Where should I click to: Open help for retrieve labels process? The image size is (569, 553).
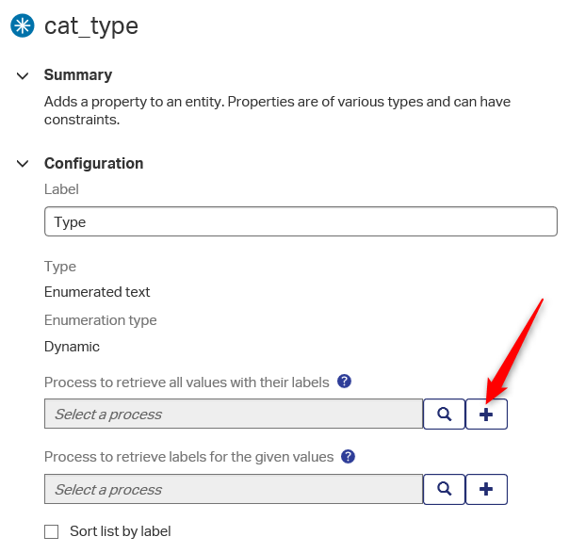(349, 457)
